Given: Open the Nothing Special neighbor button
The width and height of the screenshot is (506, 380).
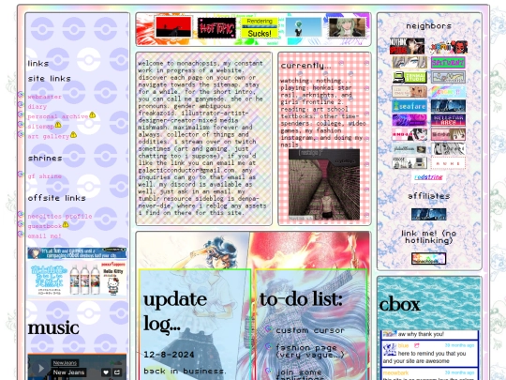Looking at the screenshot, I should click(408, 46).
